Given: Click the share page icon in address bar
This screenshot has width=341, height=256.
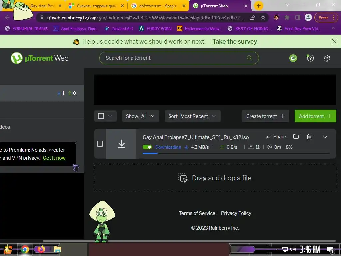Looking at the screenshot, I should [x=252, y=18].
